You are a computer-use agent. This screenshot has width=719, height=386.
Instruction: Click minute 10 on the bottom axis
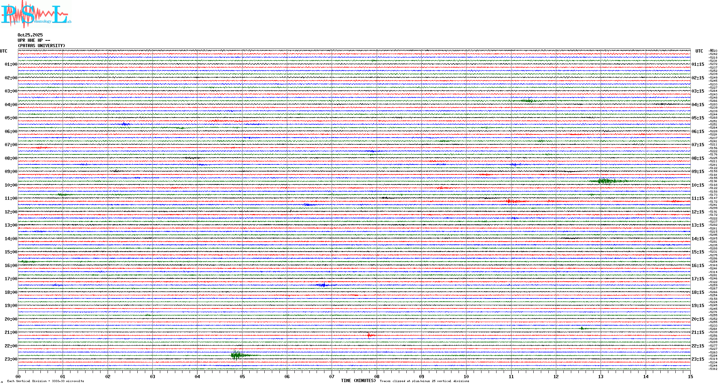(466, 376)
